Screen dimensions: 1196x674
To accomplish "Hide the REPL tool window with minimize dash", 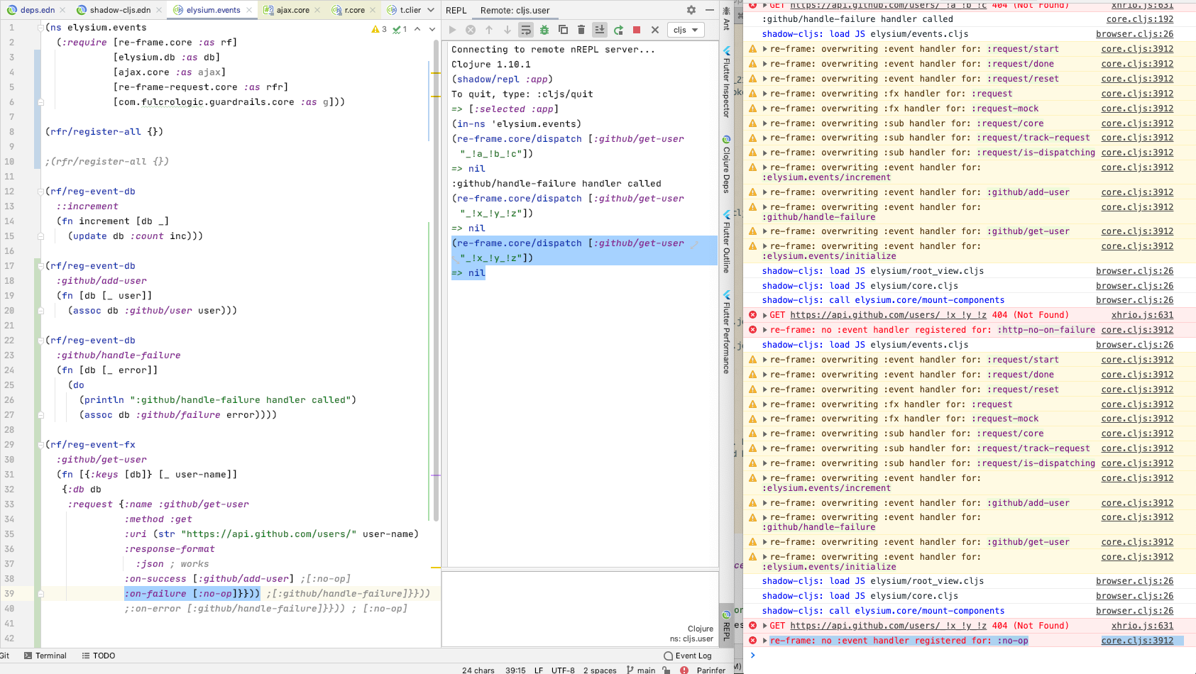I will point(710,10).
